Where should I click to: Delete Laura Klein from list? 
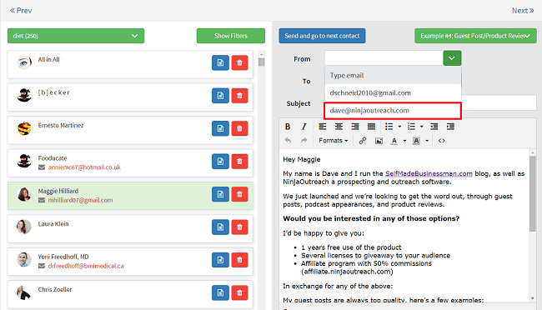239,227
